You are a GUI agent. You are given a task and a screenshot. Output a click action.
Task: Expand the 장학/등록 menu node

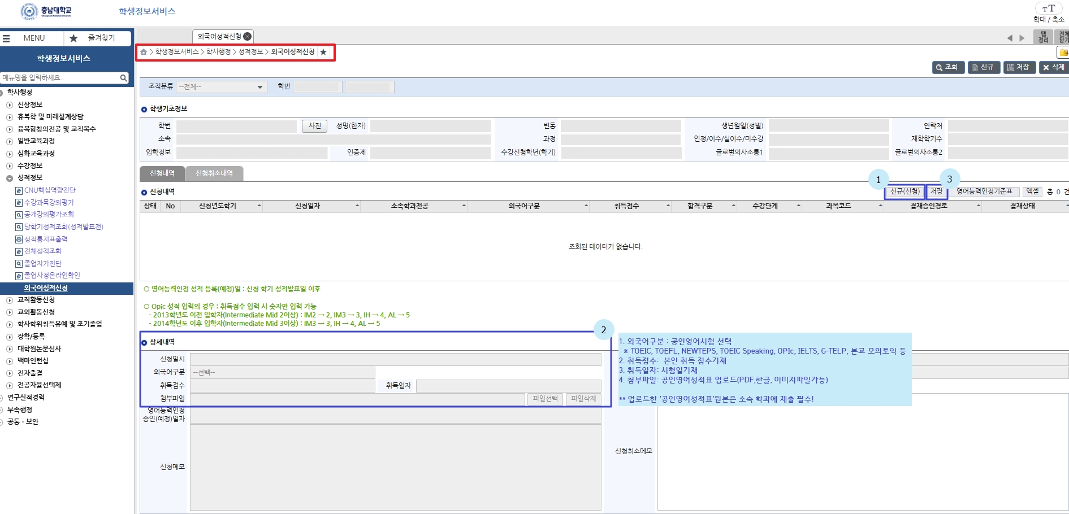point(10,337)
